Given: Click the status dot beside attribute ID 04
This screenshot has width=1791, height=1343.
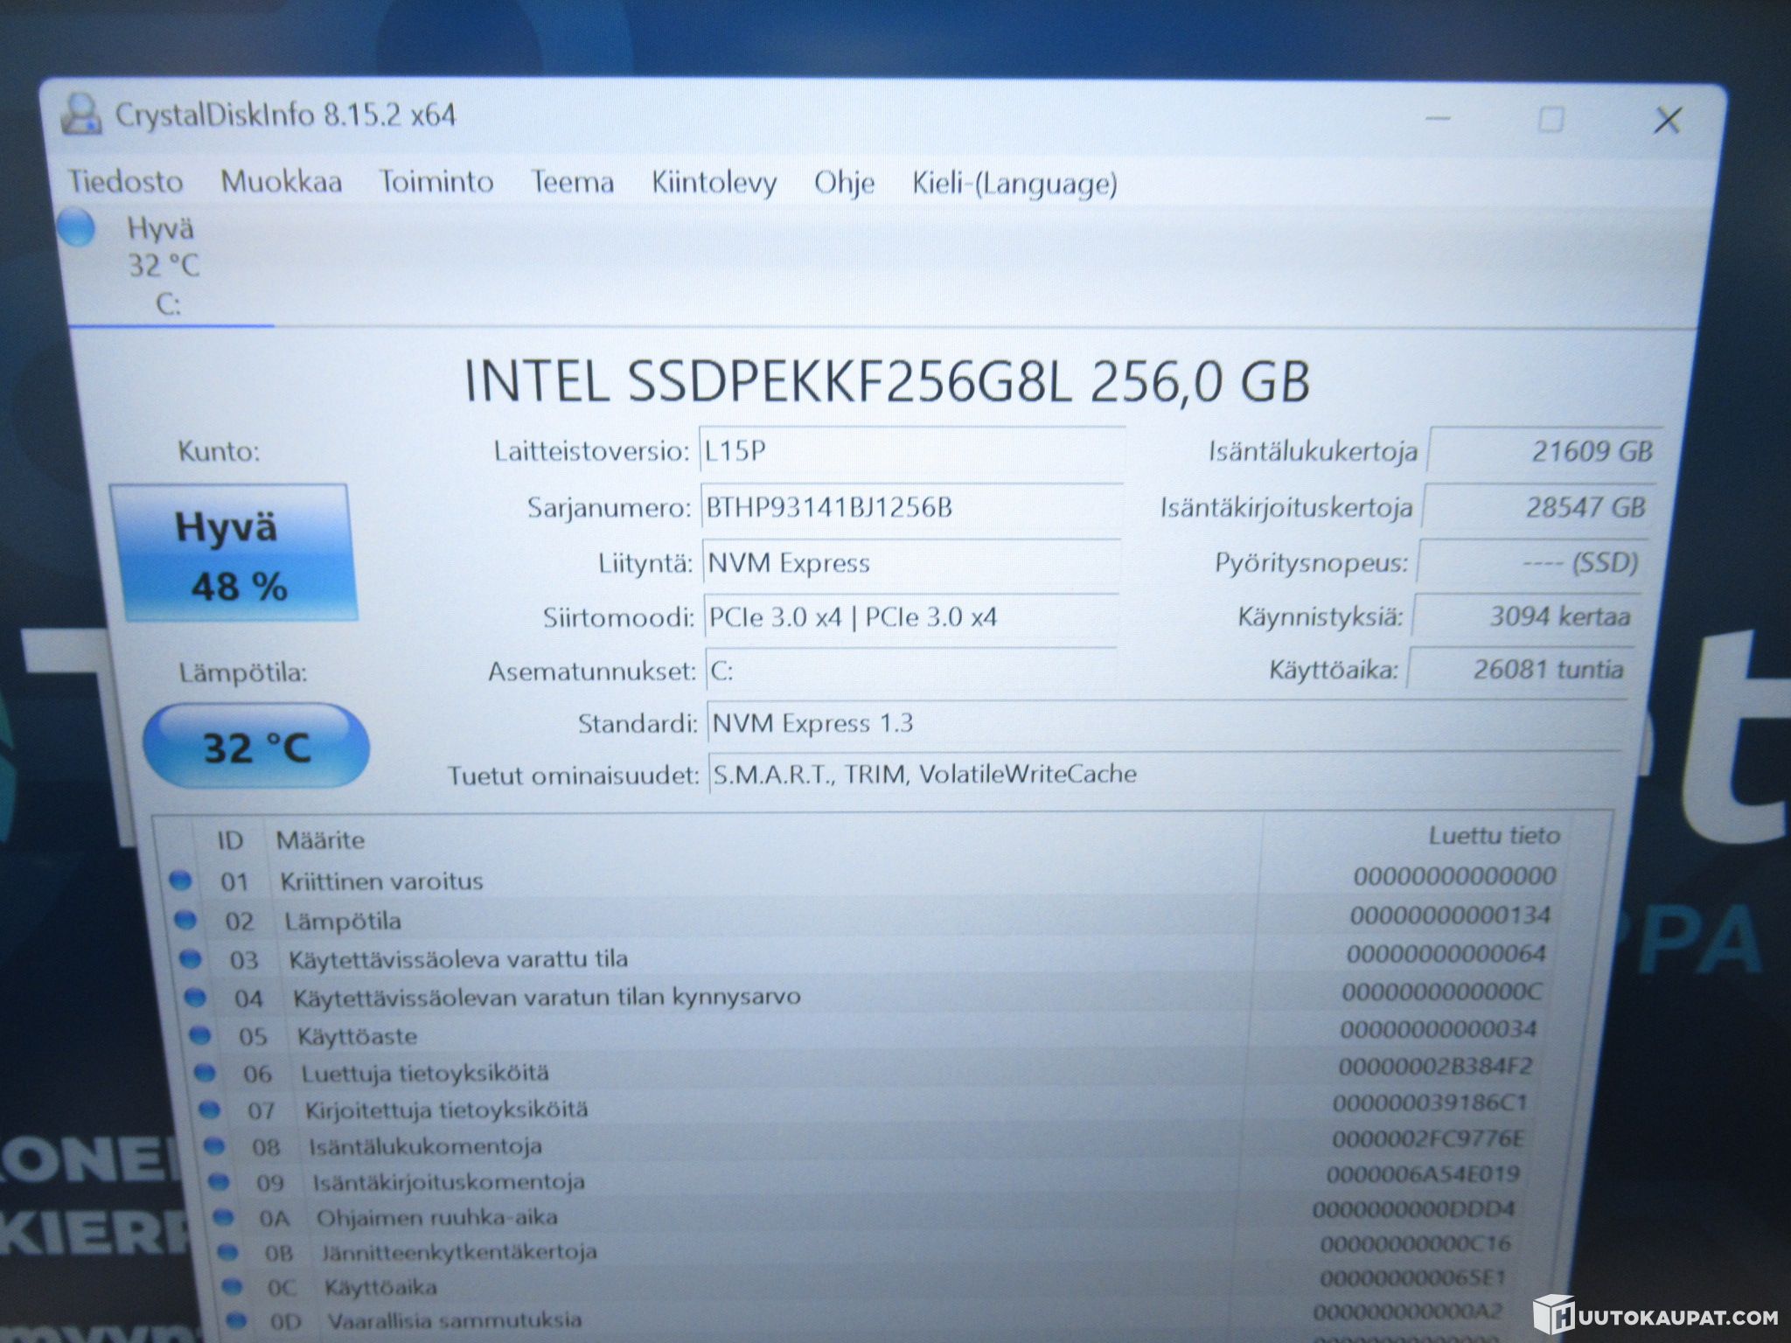Looking at the screenshot, I should (195, 997).
